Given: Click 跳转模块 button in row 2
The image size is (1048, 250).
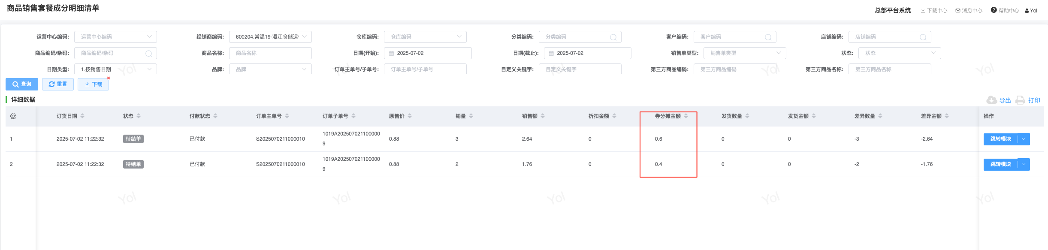Looking at the screenshot, I should click(x=1000, y=164).
